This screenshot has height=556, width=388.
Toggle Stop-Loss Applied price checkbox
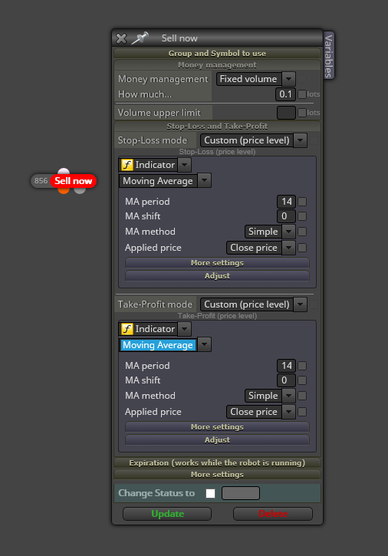(x=302, y=248)
